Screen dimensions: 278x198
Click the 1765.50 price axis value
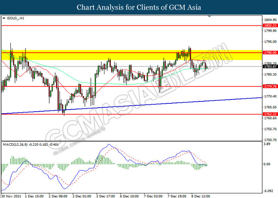click(270, 107)
